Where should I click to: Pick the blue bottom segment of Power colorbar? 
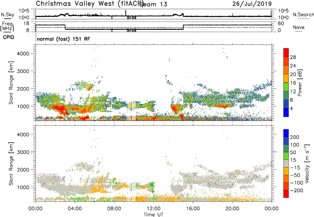click(x=286, y=113)
